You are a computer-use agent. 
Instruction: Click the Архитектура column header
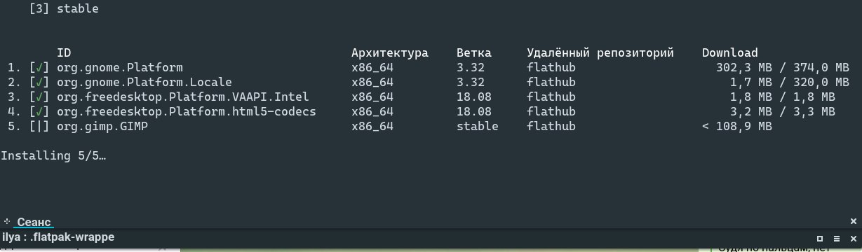[x=390, y=53]
